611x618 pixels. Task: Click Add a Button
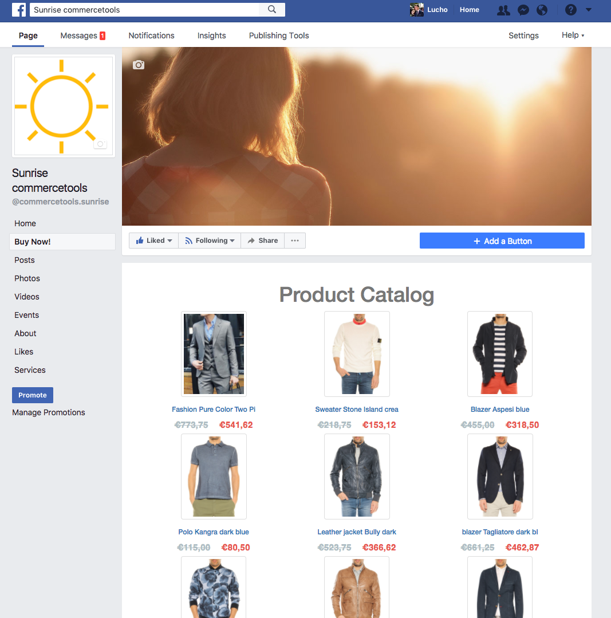tap(502, 241)
